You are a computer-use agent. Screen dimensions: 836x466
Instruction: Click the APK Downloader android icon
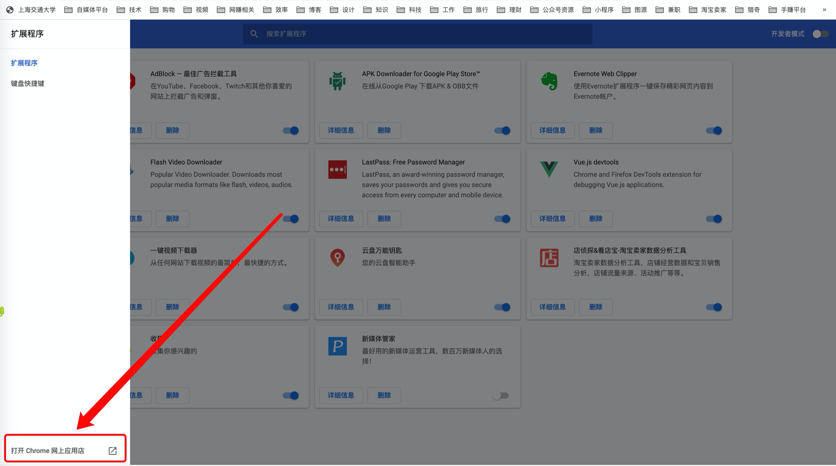coord(337,81)
